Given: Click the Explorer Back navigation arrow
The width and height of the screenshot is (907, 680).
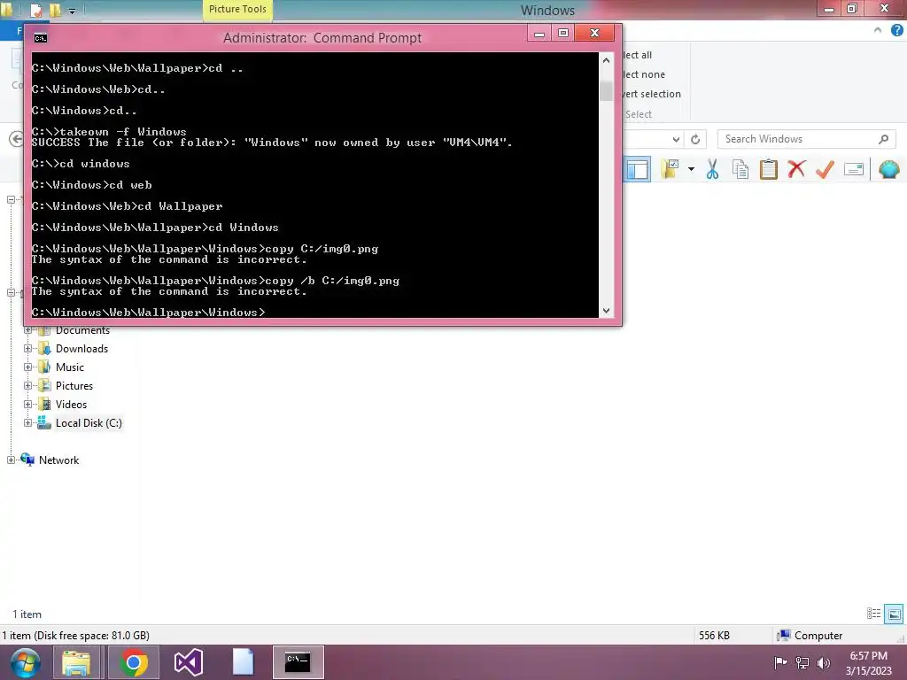Looking at the screenshot, I should [16, 139].
